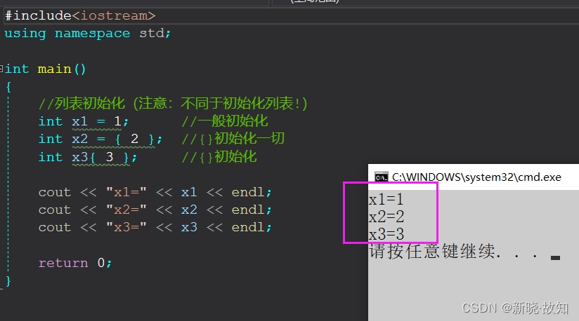
Task: Click the string "x1=" in cout line
Action: 126,192
